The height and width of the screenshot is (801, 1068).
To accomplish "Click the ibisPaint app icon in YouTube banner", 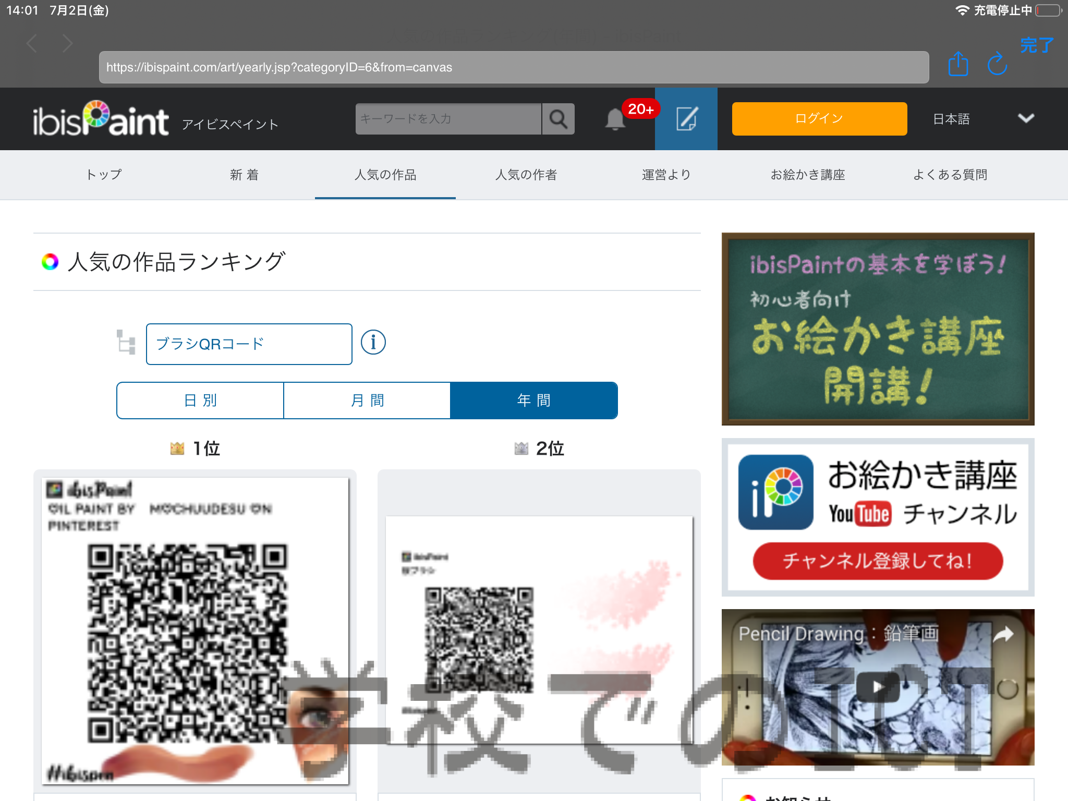I will point(776,492).
